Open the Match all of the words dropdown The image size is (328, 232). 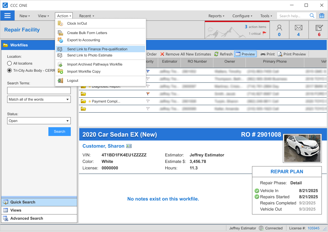click(x=39, y=99)
